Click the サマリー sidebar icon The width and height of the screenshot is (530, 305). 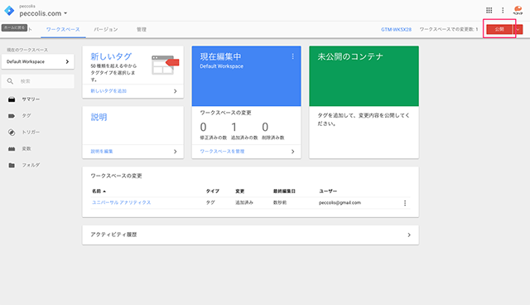tap(12, 99)
